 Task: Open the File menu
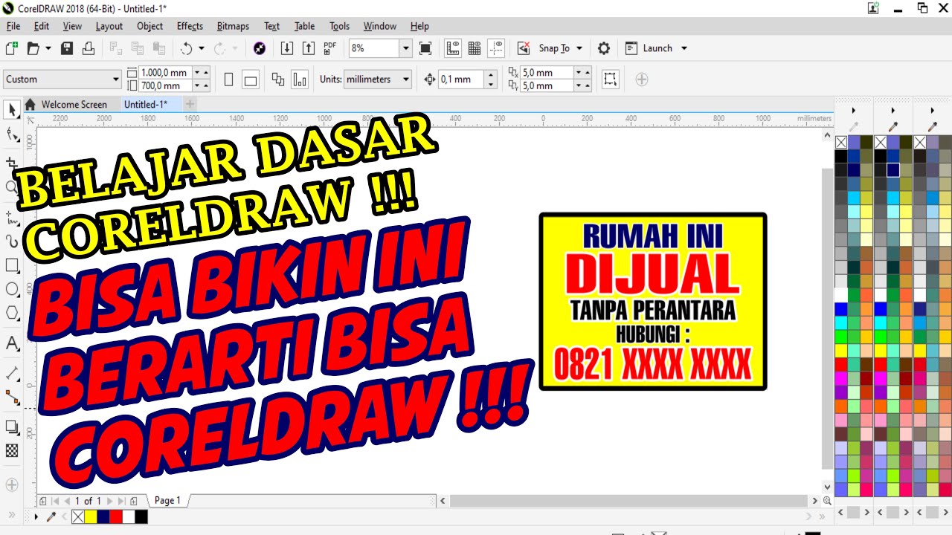tap(13, 26)
